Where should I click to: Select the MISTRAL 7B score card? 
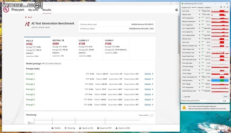[63, 49]
